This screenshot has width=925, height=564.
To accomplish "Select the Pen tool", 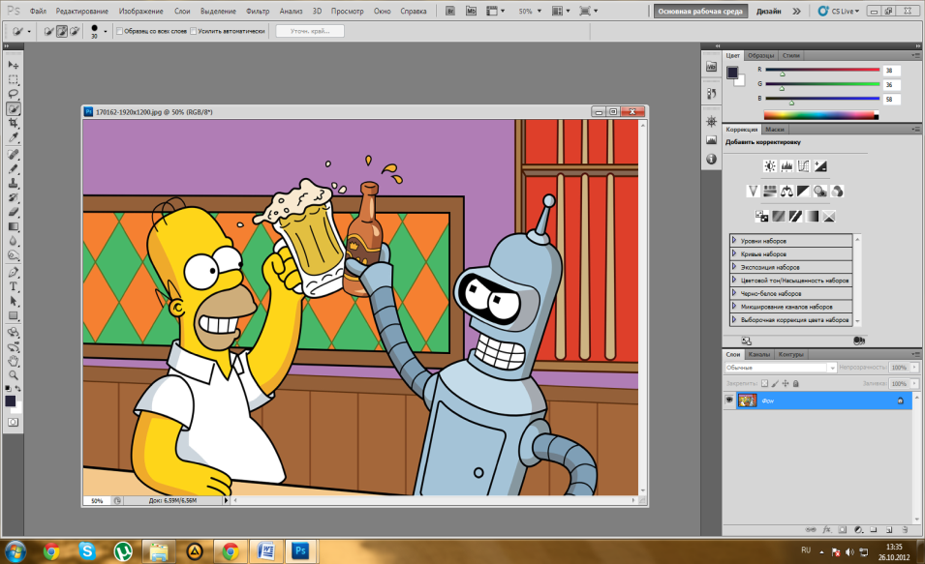I will tap(13, 272).
